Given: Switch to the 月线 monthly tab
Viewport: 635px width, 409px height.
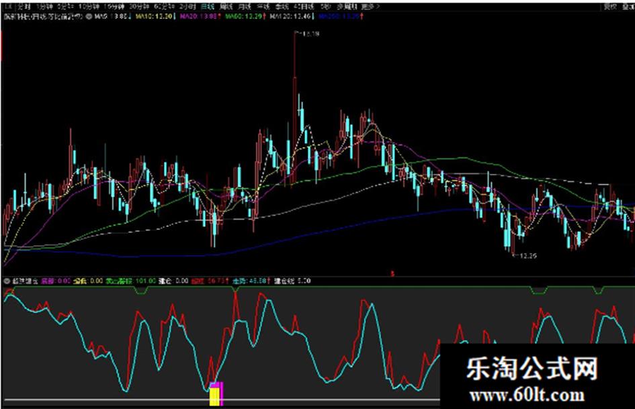Looking at the screenshot, I should click(x=244, y=7).
